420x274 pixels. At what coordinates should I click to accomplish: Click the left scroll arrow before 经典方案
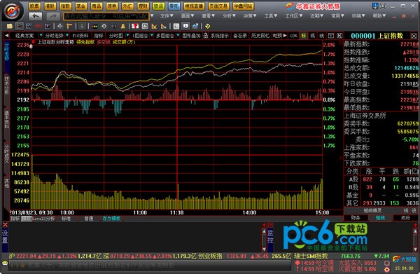point(7,36)
